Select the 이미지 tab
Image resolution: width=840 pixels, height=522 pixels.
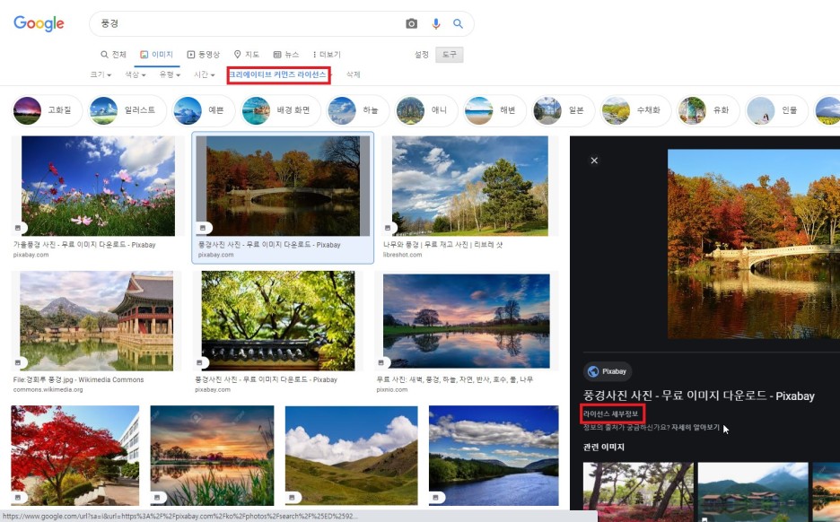pos(156,55)
